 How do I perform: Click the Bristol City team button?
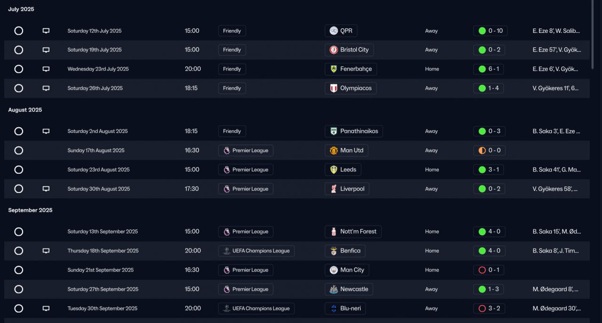click(x=349, y=50)
